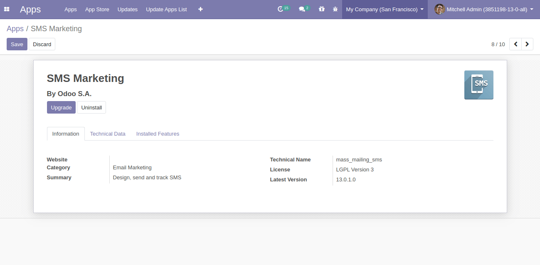Select Update Apps List menu item

coord(166,9)
